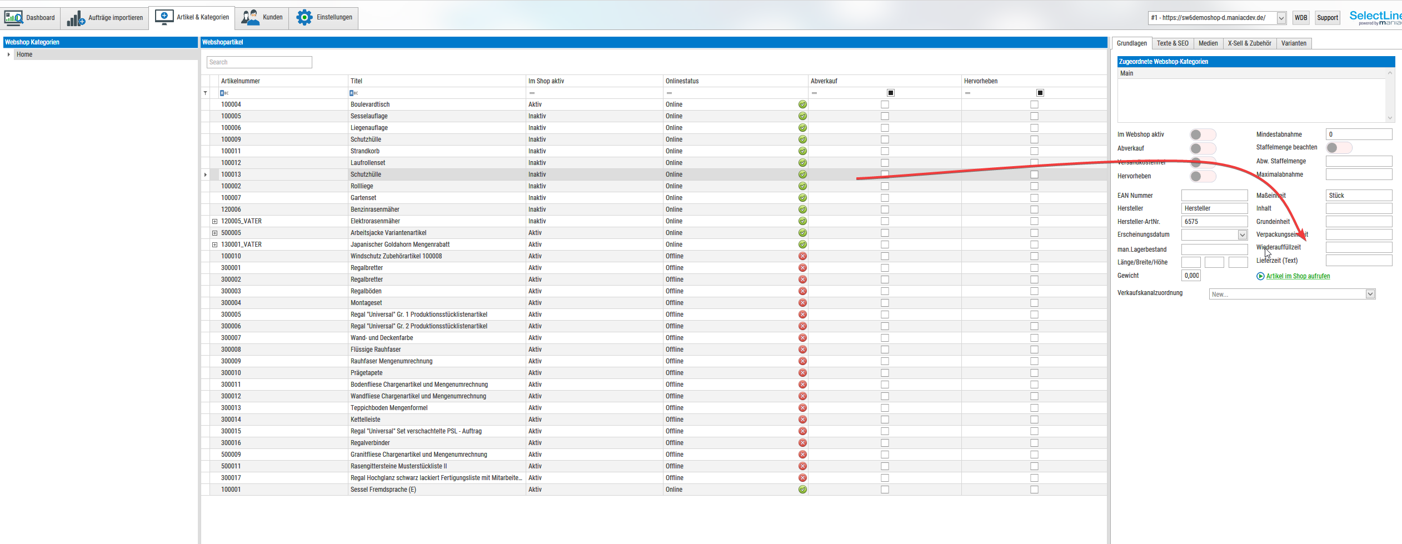
Task: Toggle the Im Webshop aktiv switch
Action: pyautogui.click(x=1203, y=134)
